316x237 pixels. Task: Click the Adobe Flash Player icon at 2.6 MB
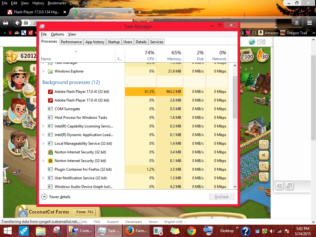pyautogui.click(x=50, y=100)
